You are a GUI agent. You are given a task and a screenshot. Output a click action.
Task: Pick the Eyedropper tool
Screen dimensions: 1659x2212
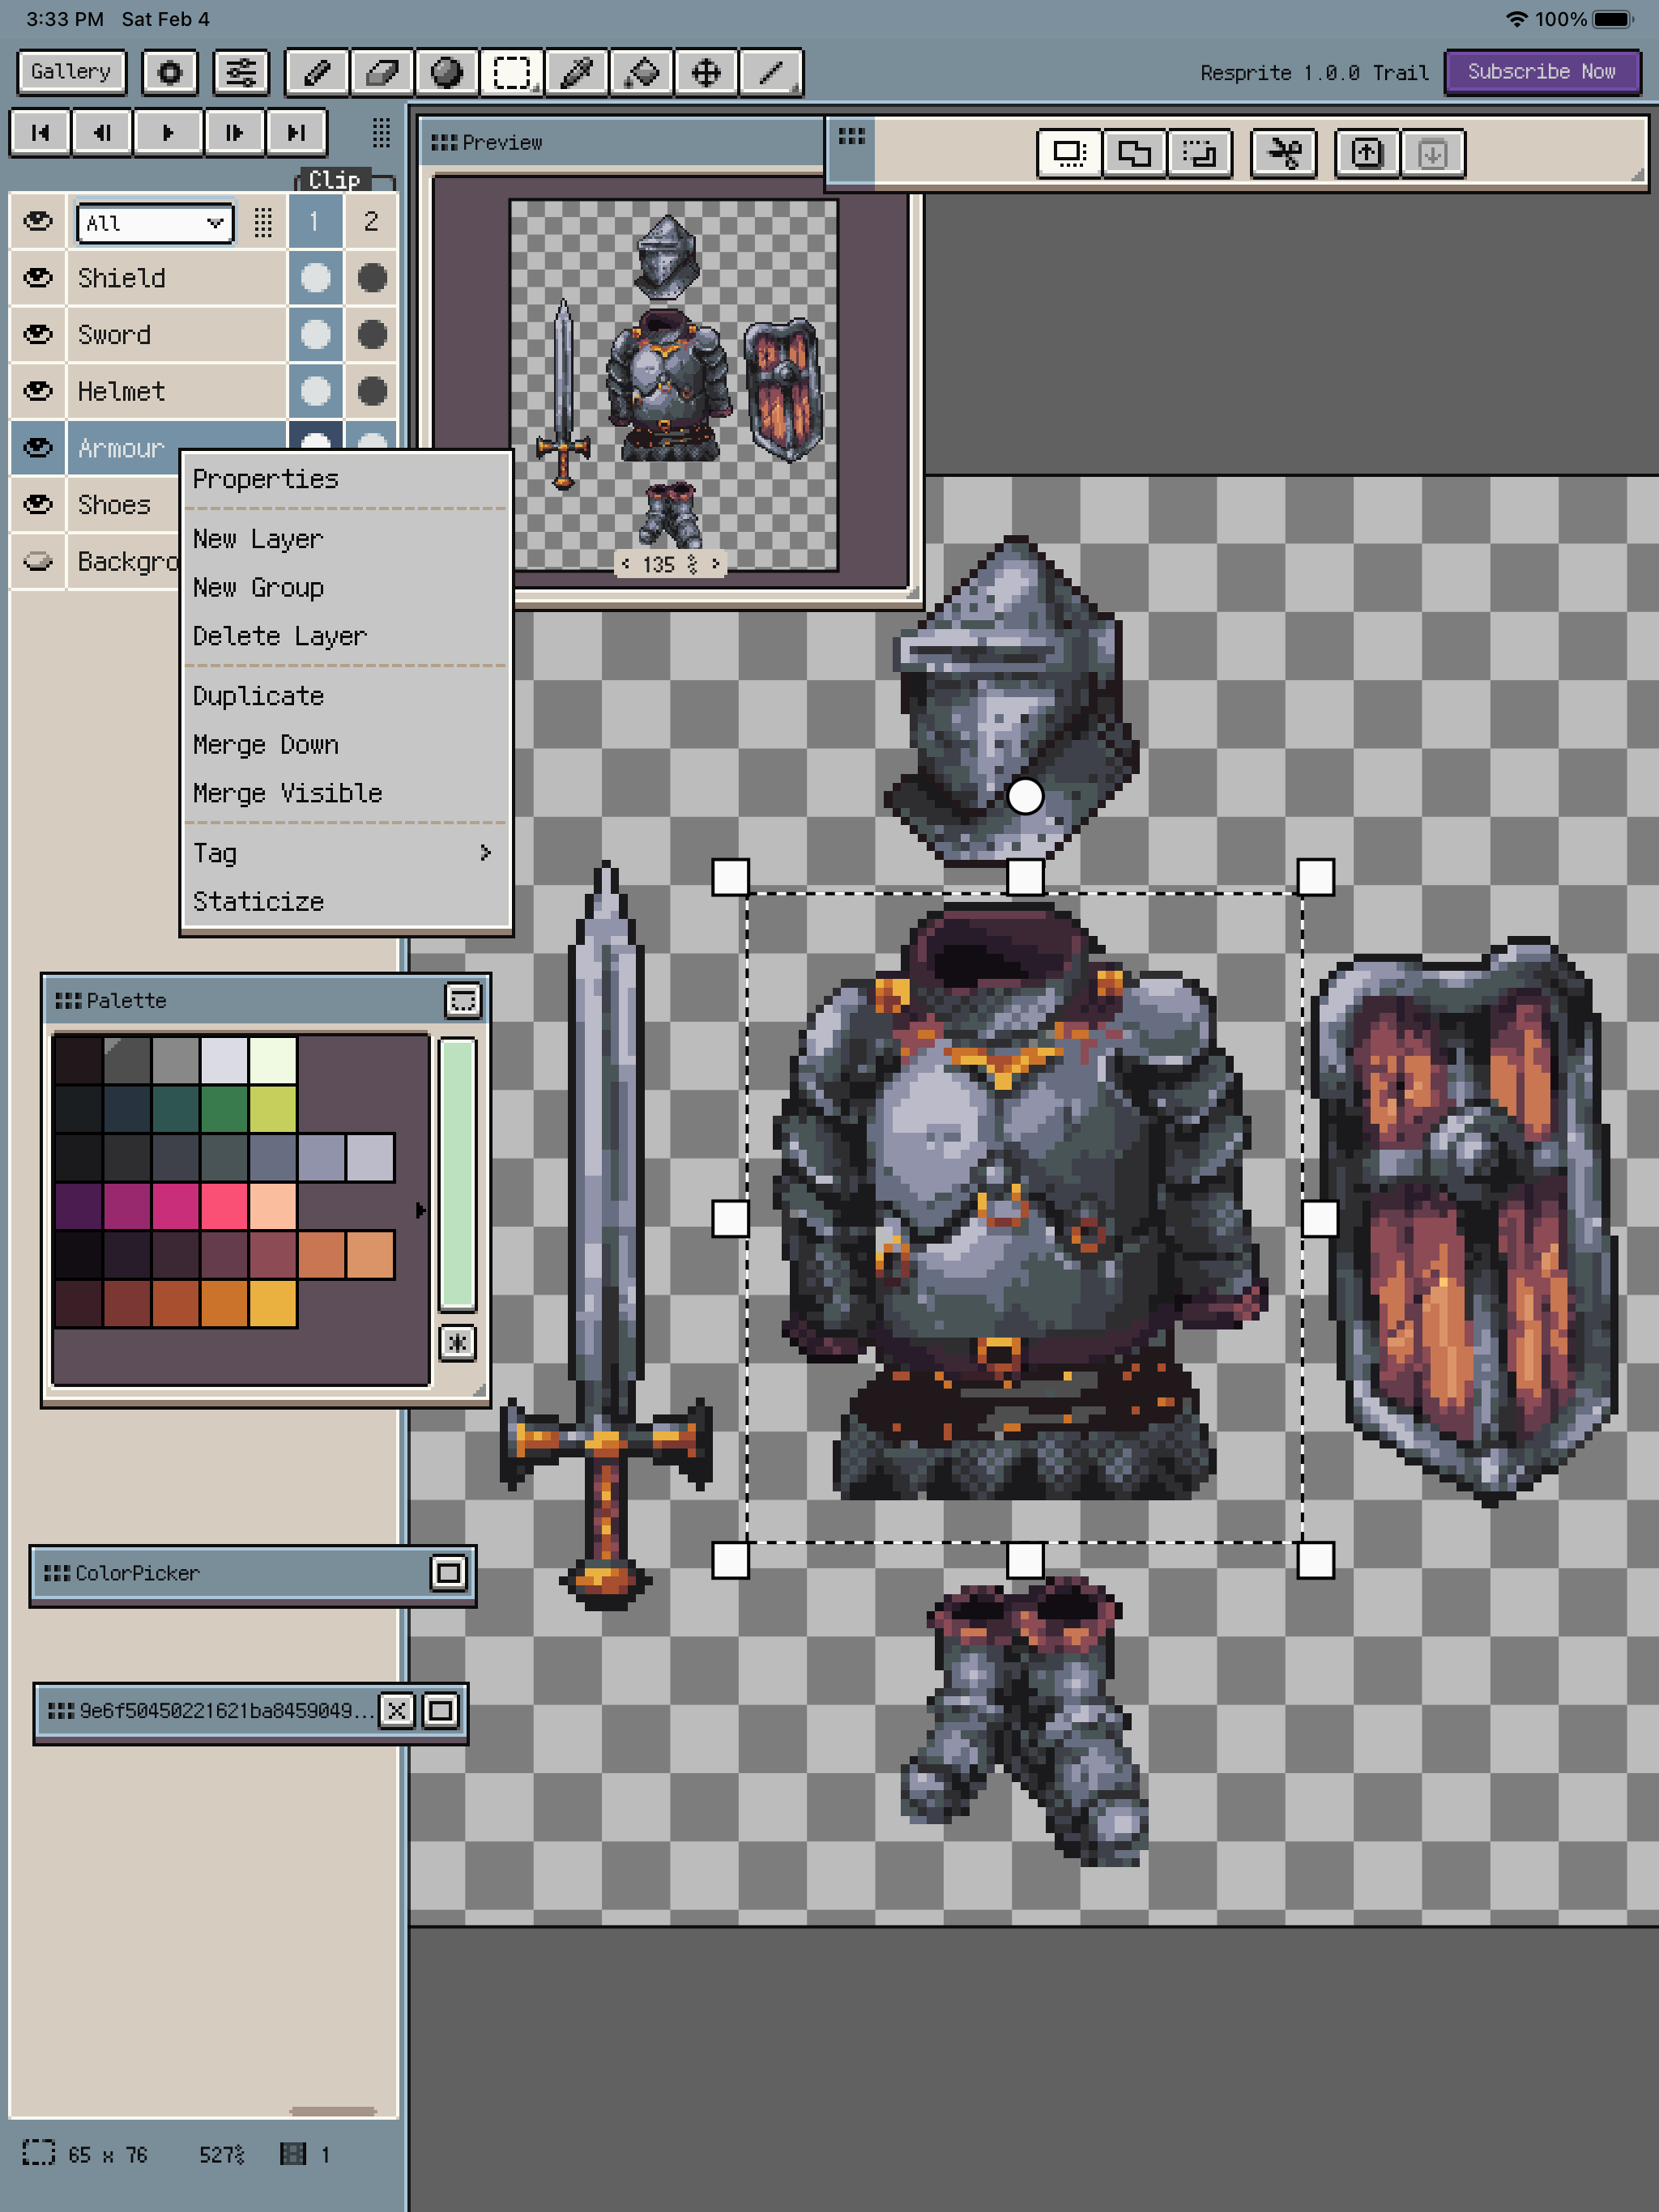(576, 72)
